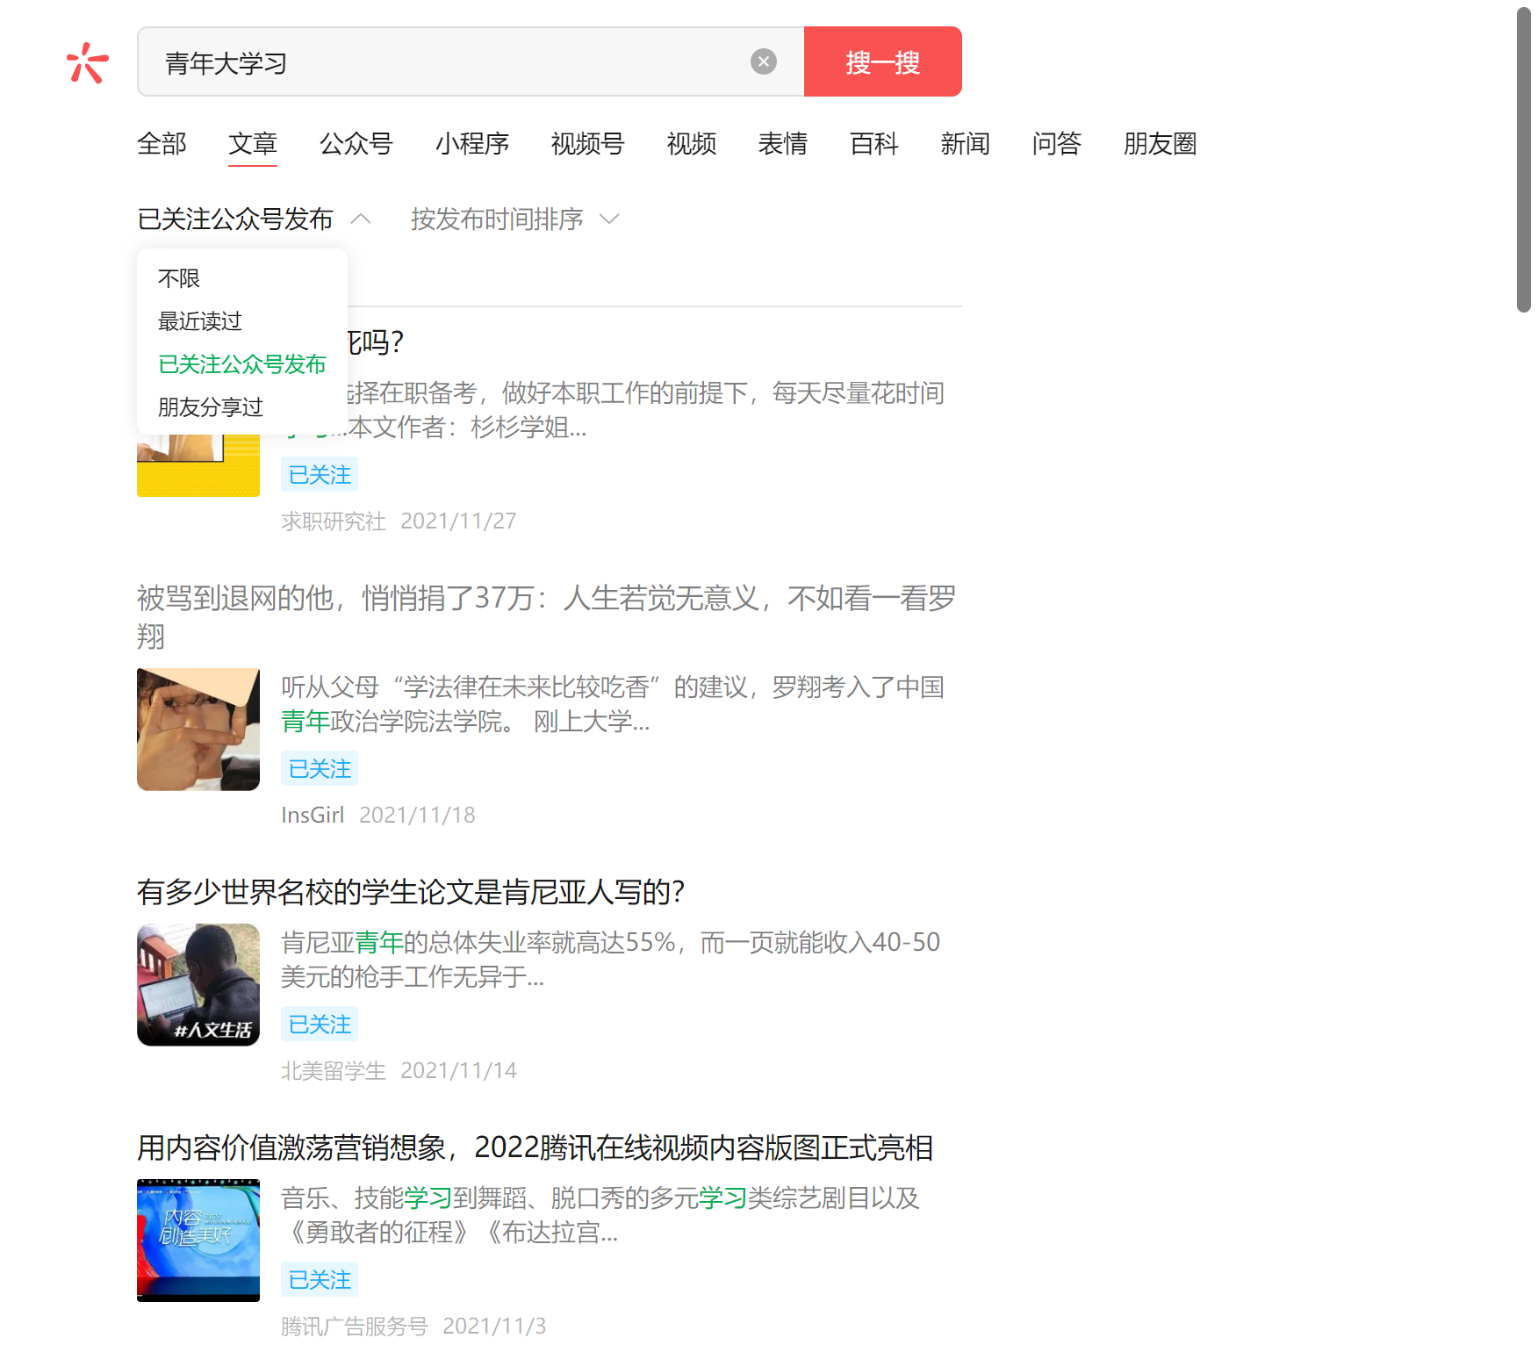This screenshot has width=1538, height=1345.
Task: Open the 公众号 tab
Action: click(356, 143)
